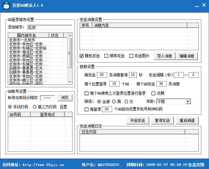
Task: Click the QQ penguin app icon
Action: pos(6,5)
